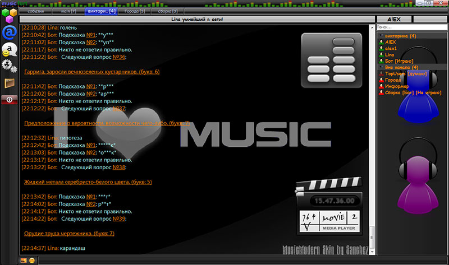This screenshot has height=265, width=449.
Task: Collapse the Вне канала (4) group
Action: click(x=381, y=67)
